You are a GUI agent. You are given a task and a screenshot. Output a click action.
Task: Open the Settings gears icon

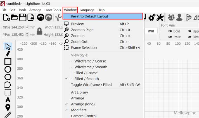(152, 17)
